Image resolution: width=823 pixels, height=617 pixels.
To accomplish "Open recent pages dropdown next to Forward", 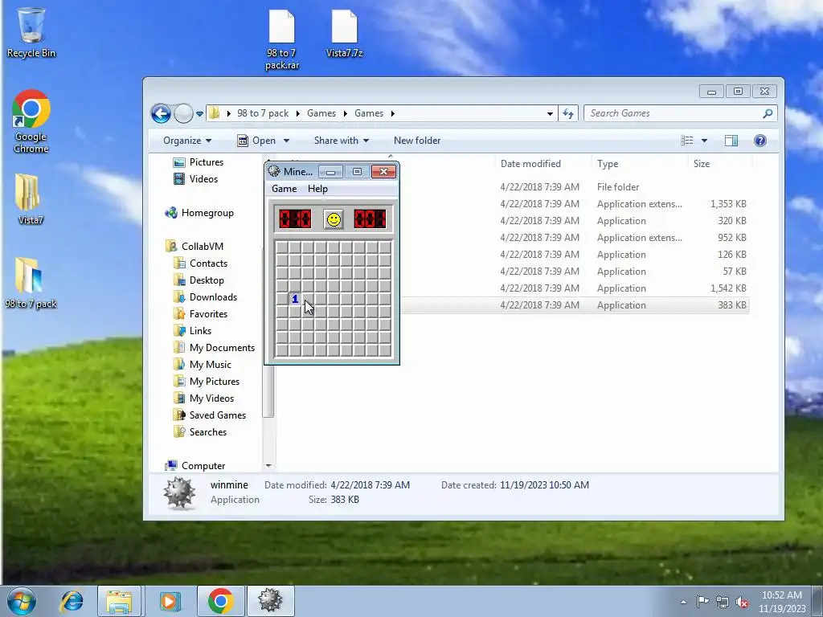I will coord(199,114).
